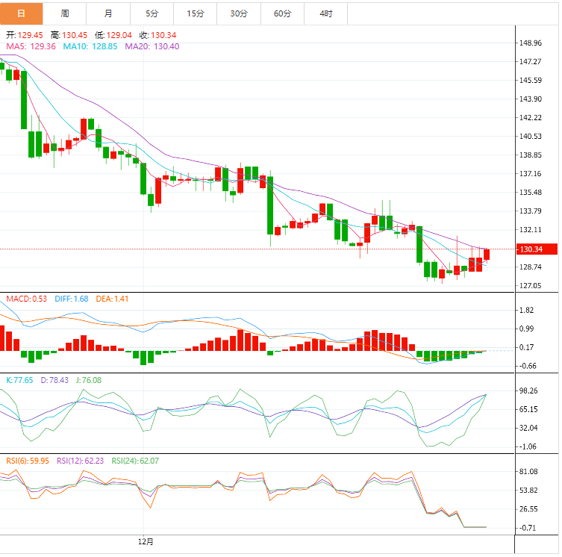Open the 月 monthly chart tab
Screen dimensions: 562x557
coord(109,13)
